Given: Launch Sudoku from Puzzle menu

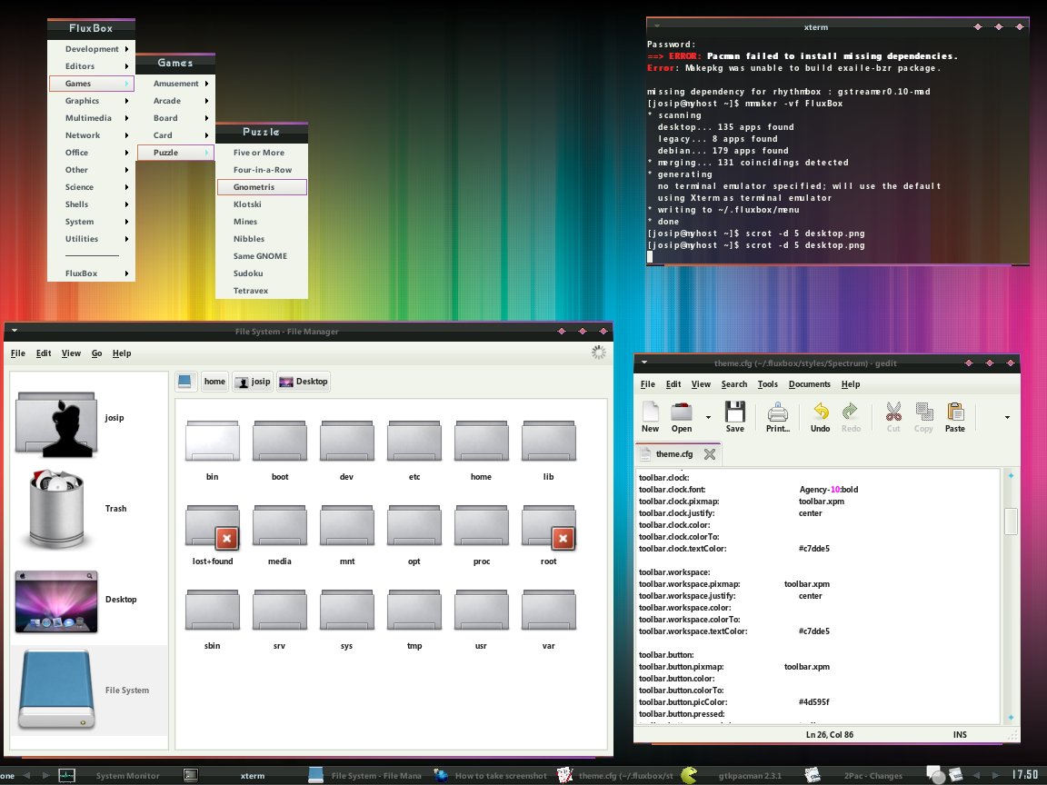Looking at the screenshot, I should click(262, 273).
